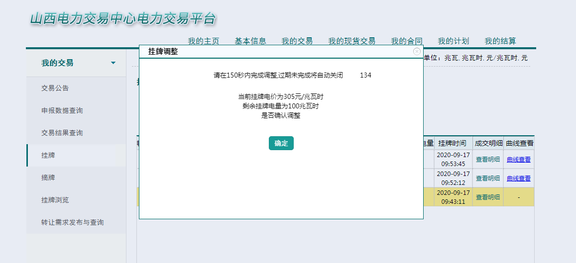Select 我的交易 in the top navigation
This screenshot has width=576, height=263.
(x=297, y=41)
